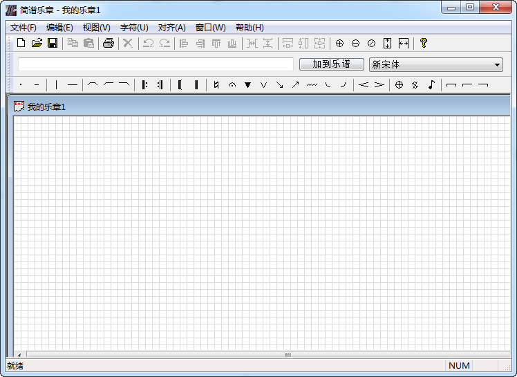517x377 pixels.
Task: Insert the solid downward triangle symbol
Action: [247, 85]
